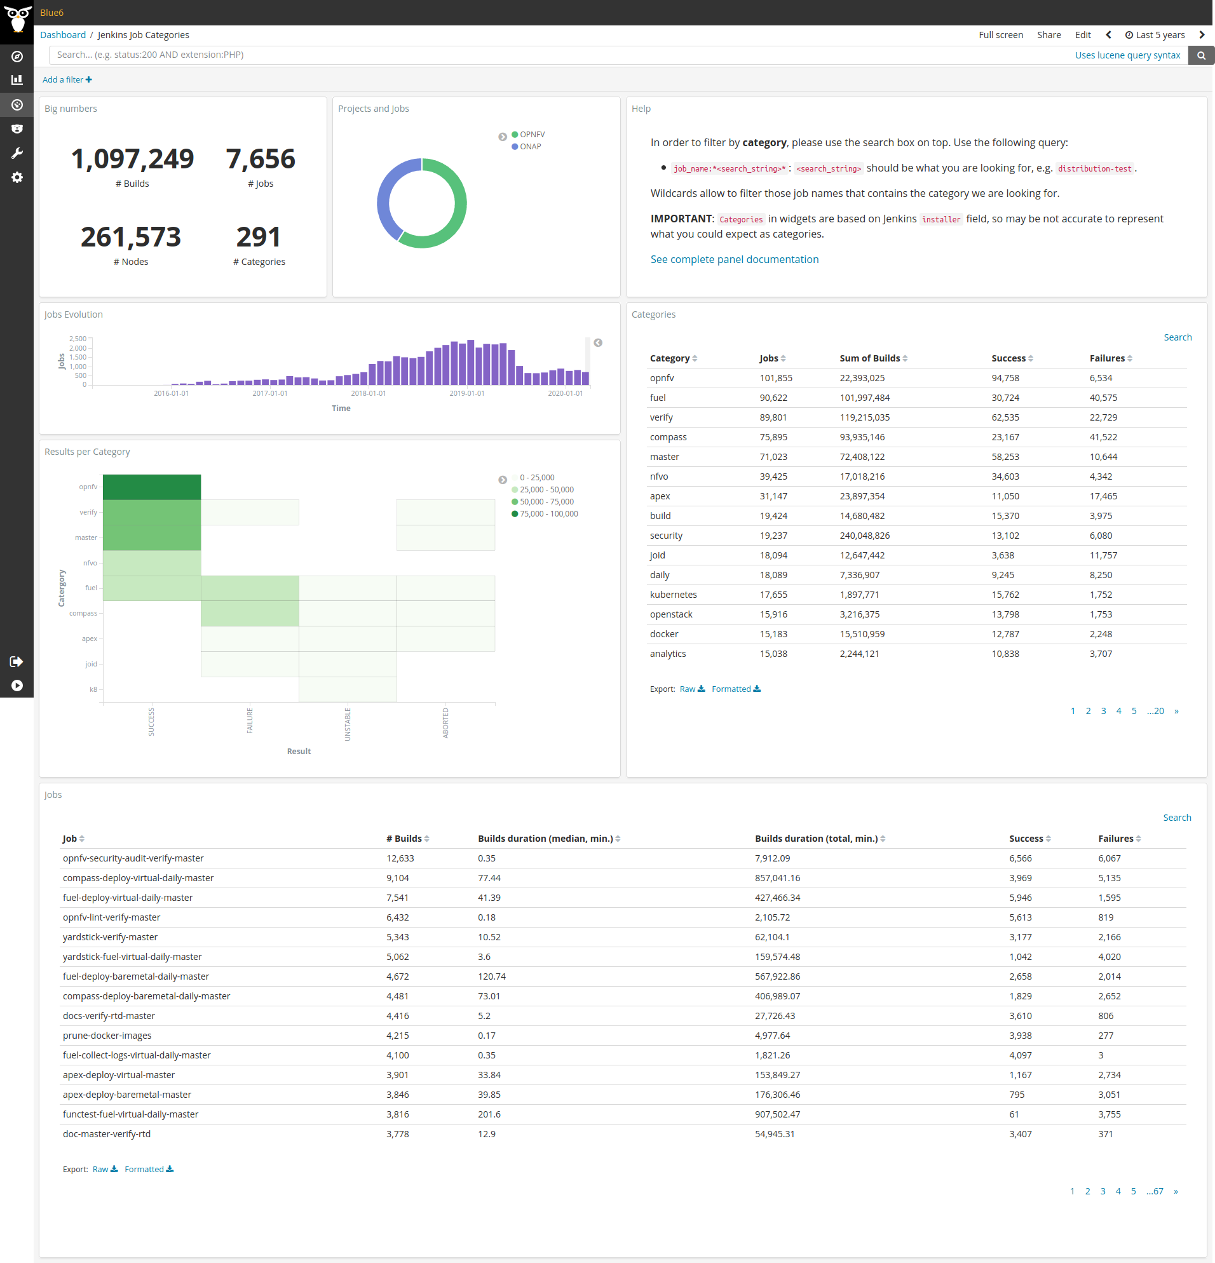
Task: Open Dashboard gauge icon in sidebar
Action: click(x=17, y=104)
